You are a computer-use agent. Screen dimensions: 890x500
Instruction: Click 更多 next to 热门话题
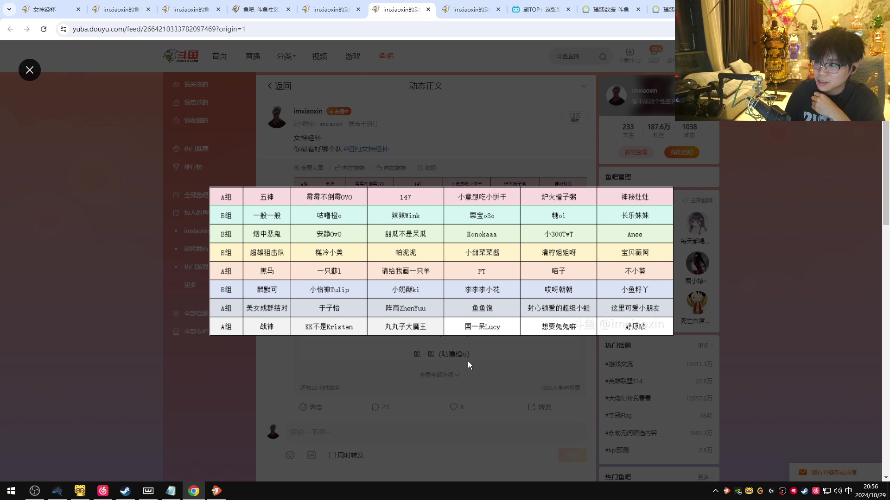click(705, 346)
